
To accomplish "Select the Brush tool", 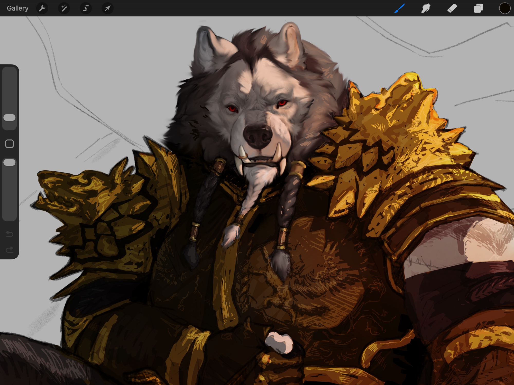I will [400, 8].
